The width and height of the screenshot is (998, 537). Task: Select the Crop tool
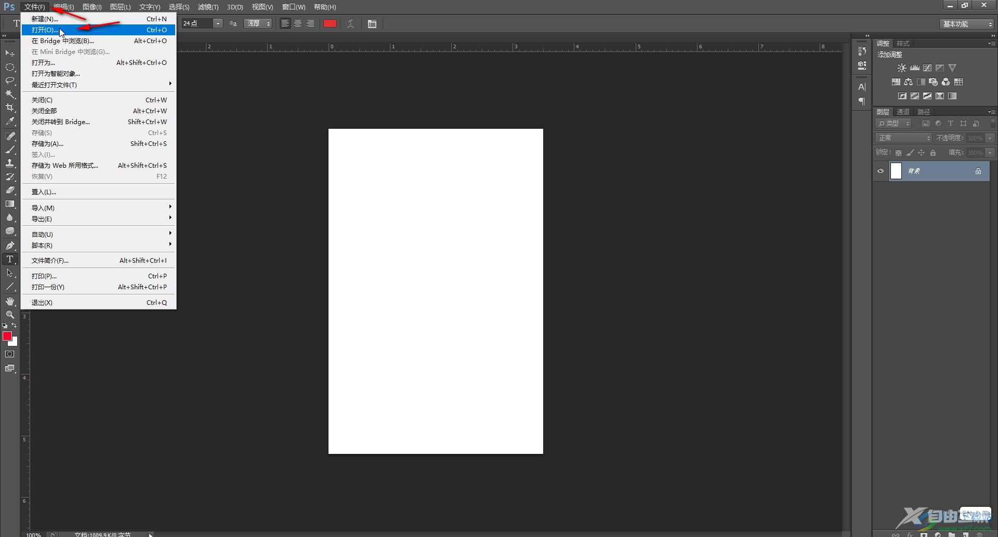click(10, 108)
